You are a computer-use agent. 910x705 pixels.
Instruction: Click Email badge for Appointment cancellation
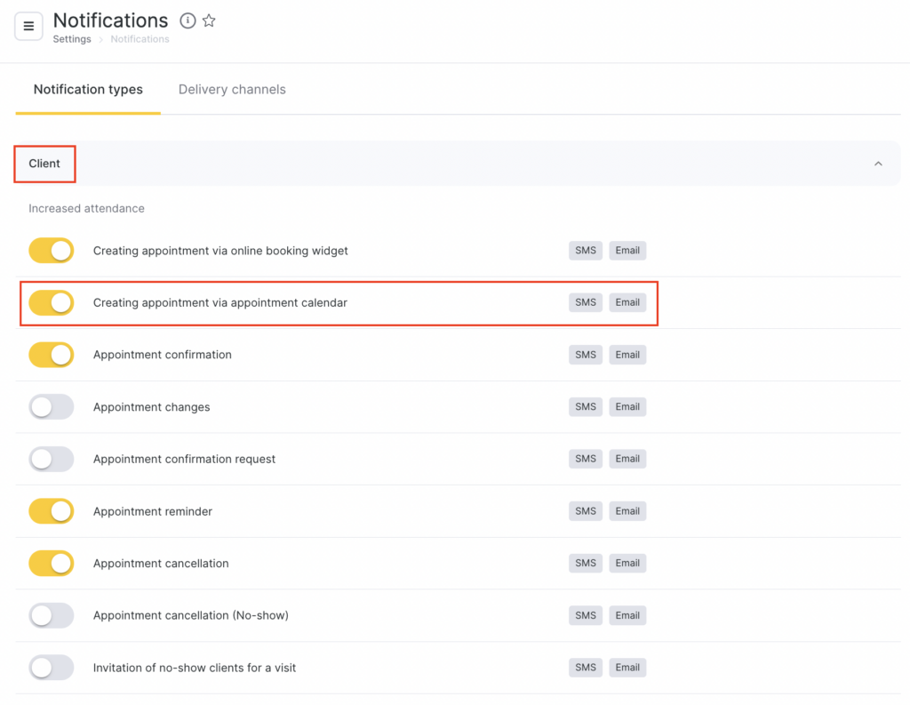pyautogui.click(x=627, y=563)
